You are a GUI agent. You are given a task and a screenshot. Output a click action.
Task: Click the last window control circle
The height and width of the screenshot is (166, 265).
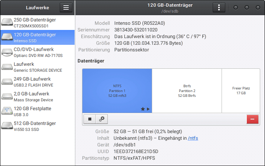coord(258,7)
